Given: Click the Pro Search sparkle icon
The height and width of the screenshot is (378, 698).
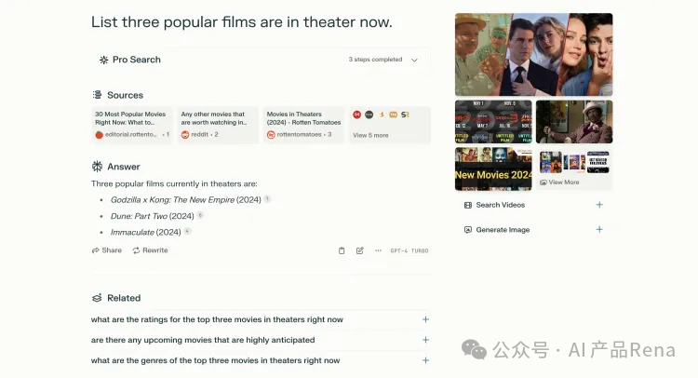Looking at the screenshot, I should click(x=103, y=60).
